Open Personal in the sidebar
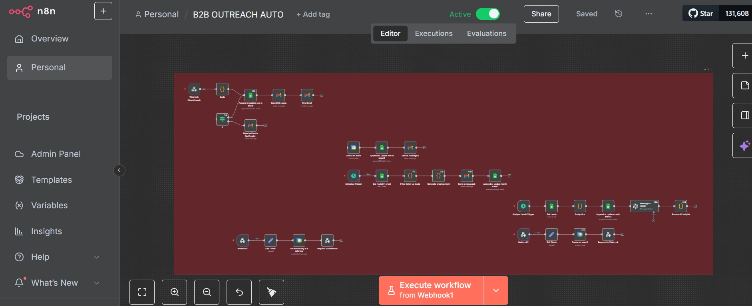 point(60,67)
